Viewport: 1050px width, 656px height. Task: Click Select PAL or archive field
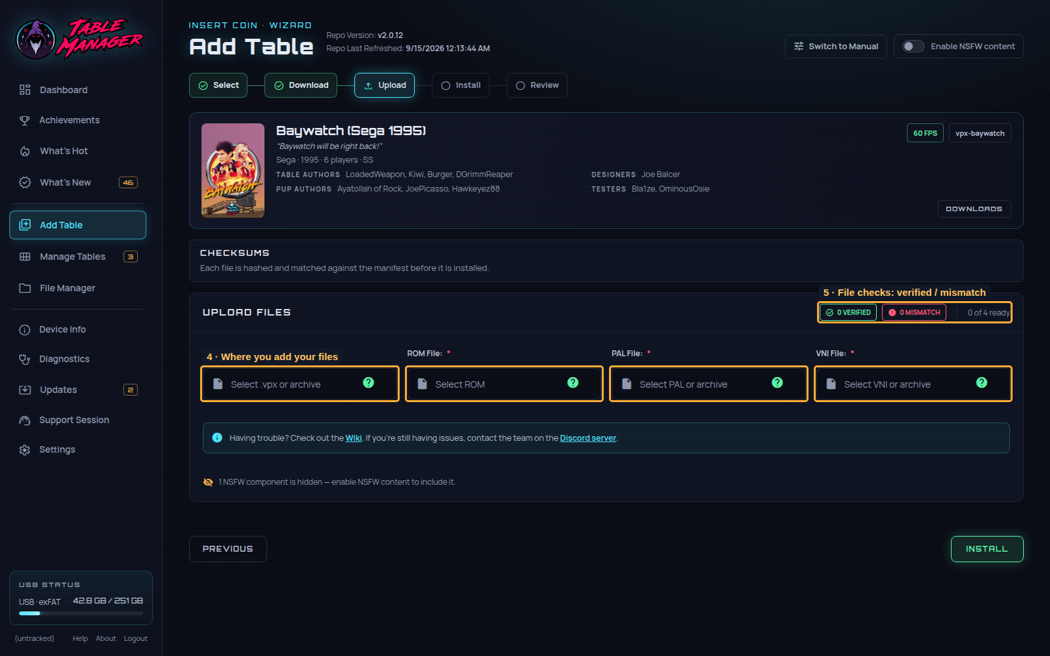pyautogui.click(x=709, y=384)
